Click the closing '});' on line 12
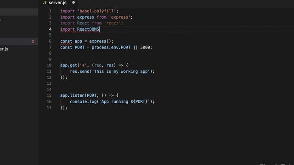The image size is (294, 165). pos(64,77)
